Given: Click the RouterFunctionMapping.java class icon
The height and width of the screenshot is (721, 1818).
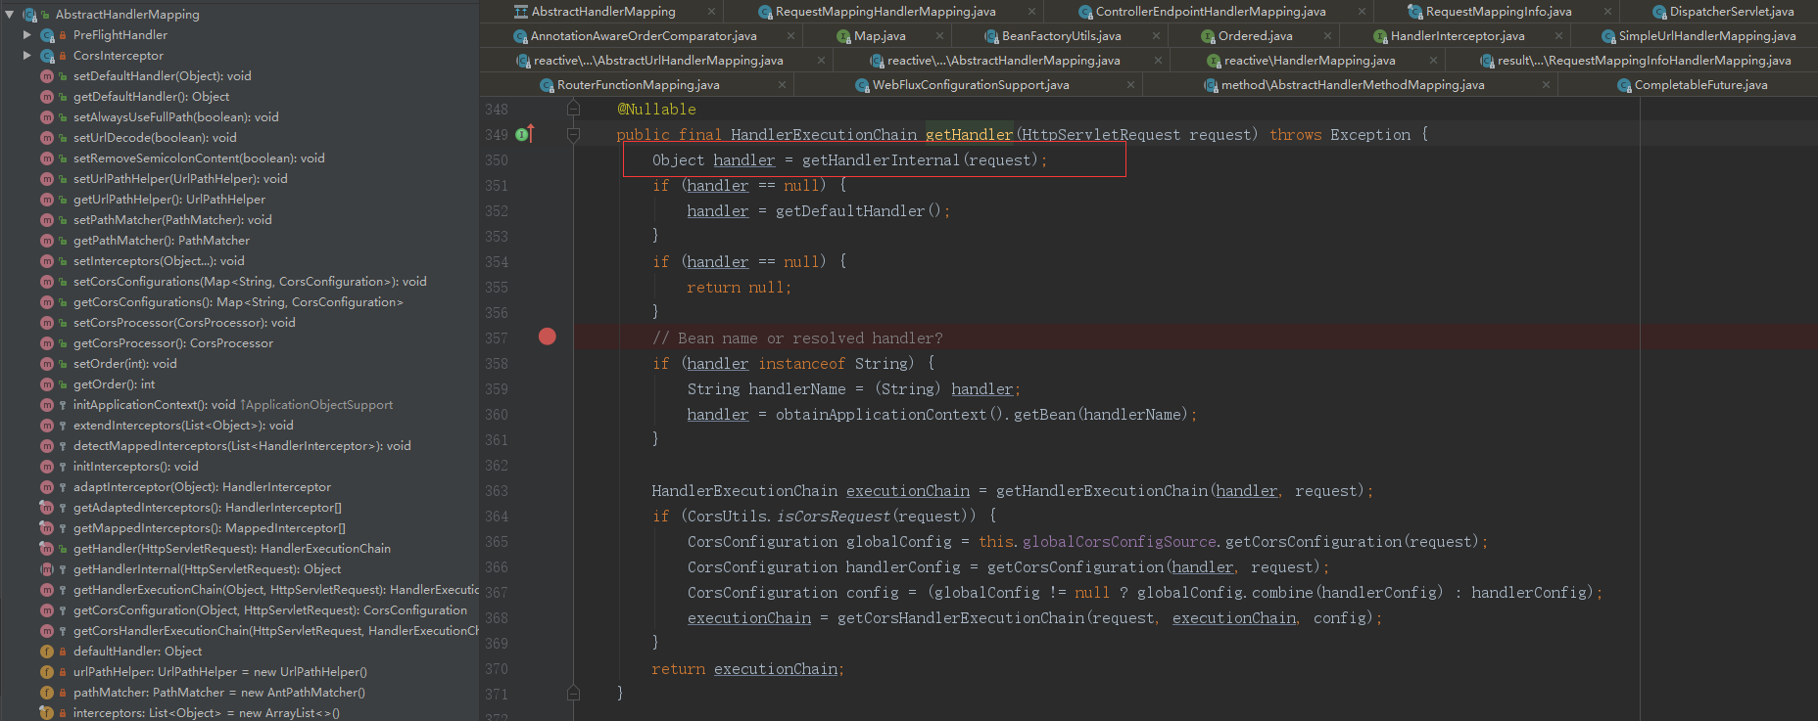Looking at the screenshot, I should 548,85.
